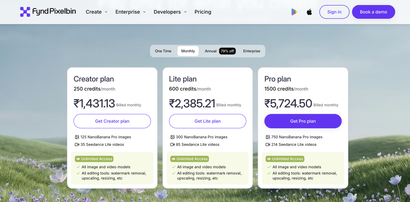
Task: Expand the Enterprise navigation dropdown
Action: pos(131,12)
